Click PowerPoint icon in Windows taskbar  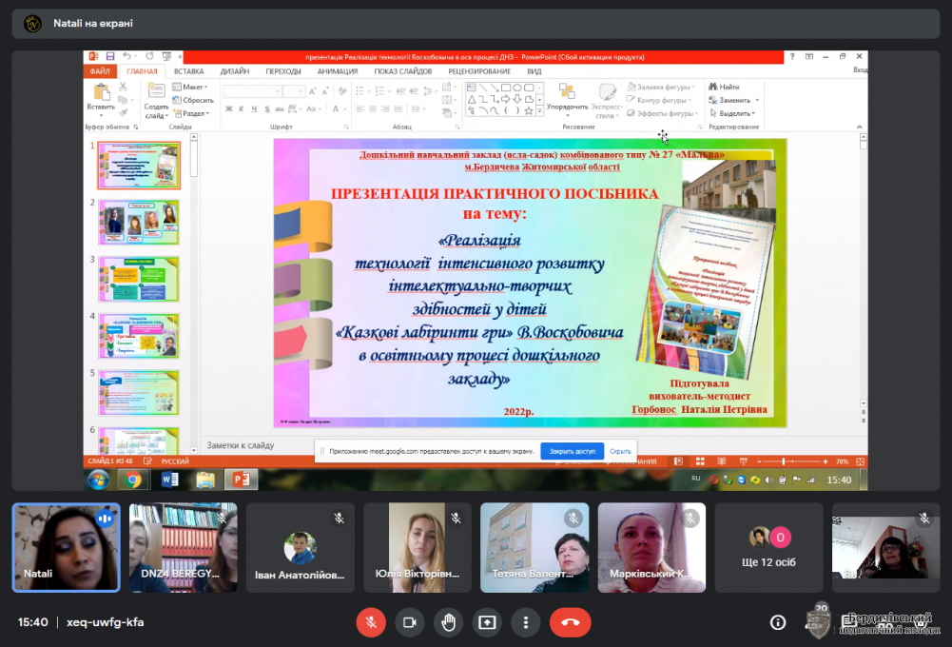241,480
